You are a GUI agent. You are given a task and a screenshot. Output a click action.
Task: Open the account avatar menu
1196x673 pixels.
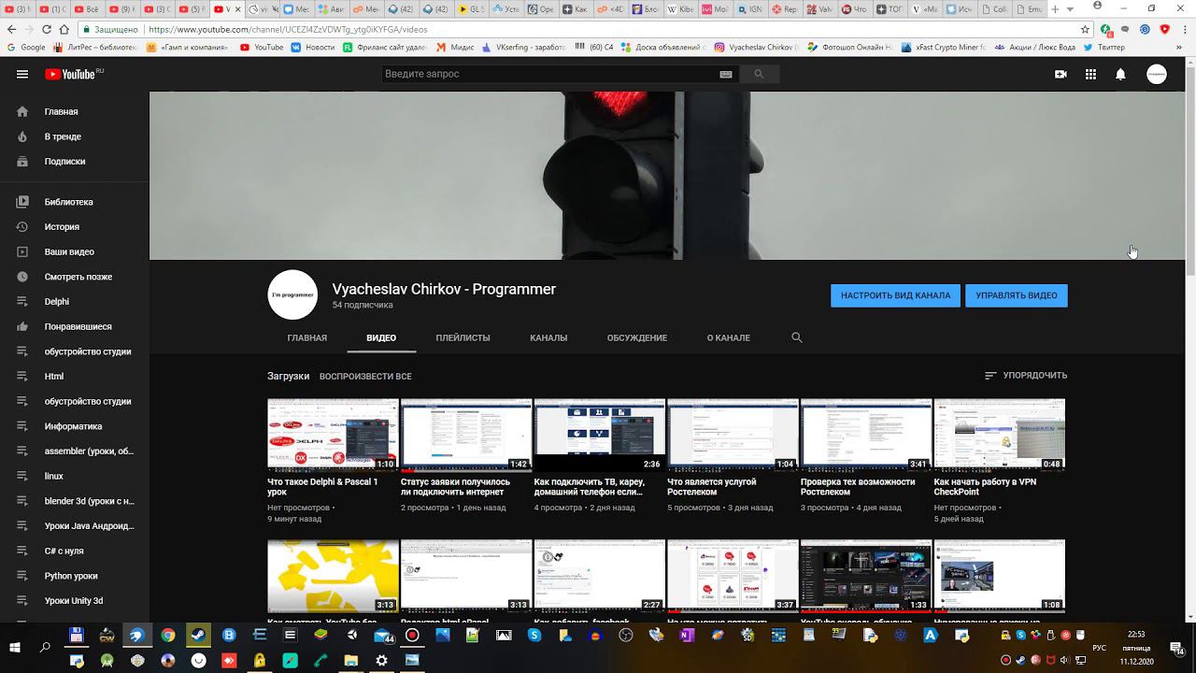pos(1157,75)
